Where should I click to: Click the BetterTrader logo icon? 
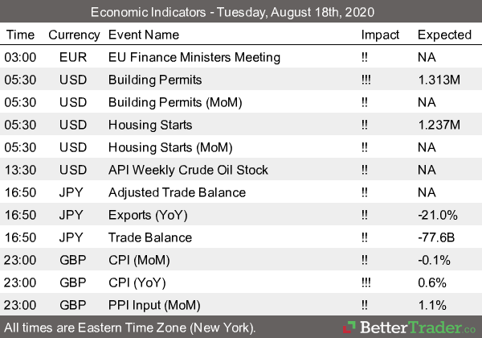click(x=351, y=328)
